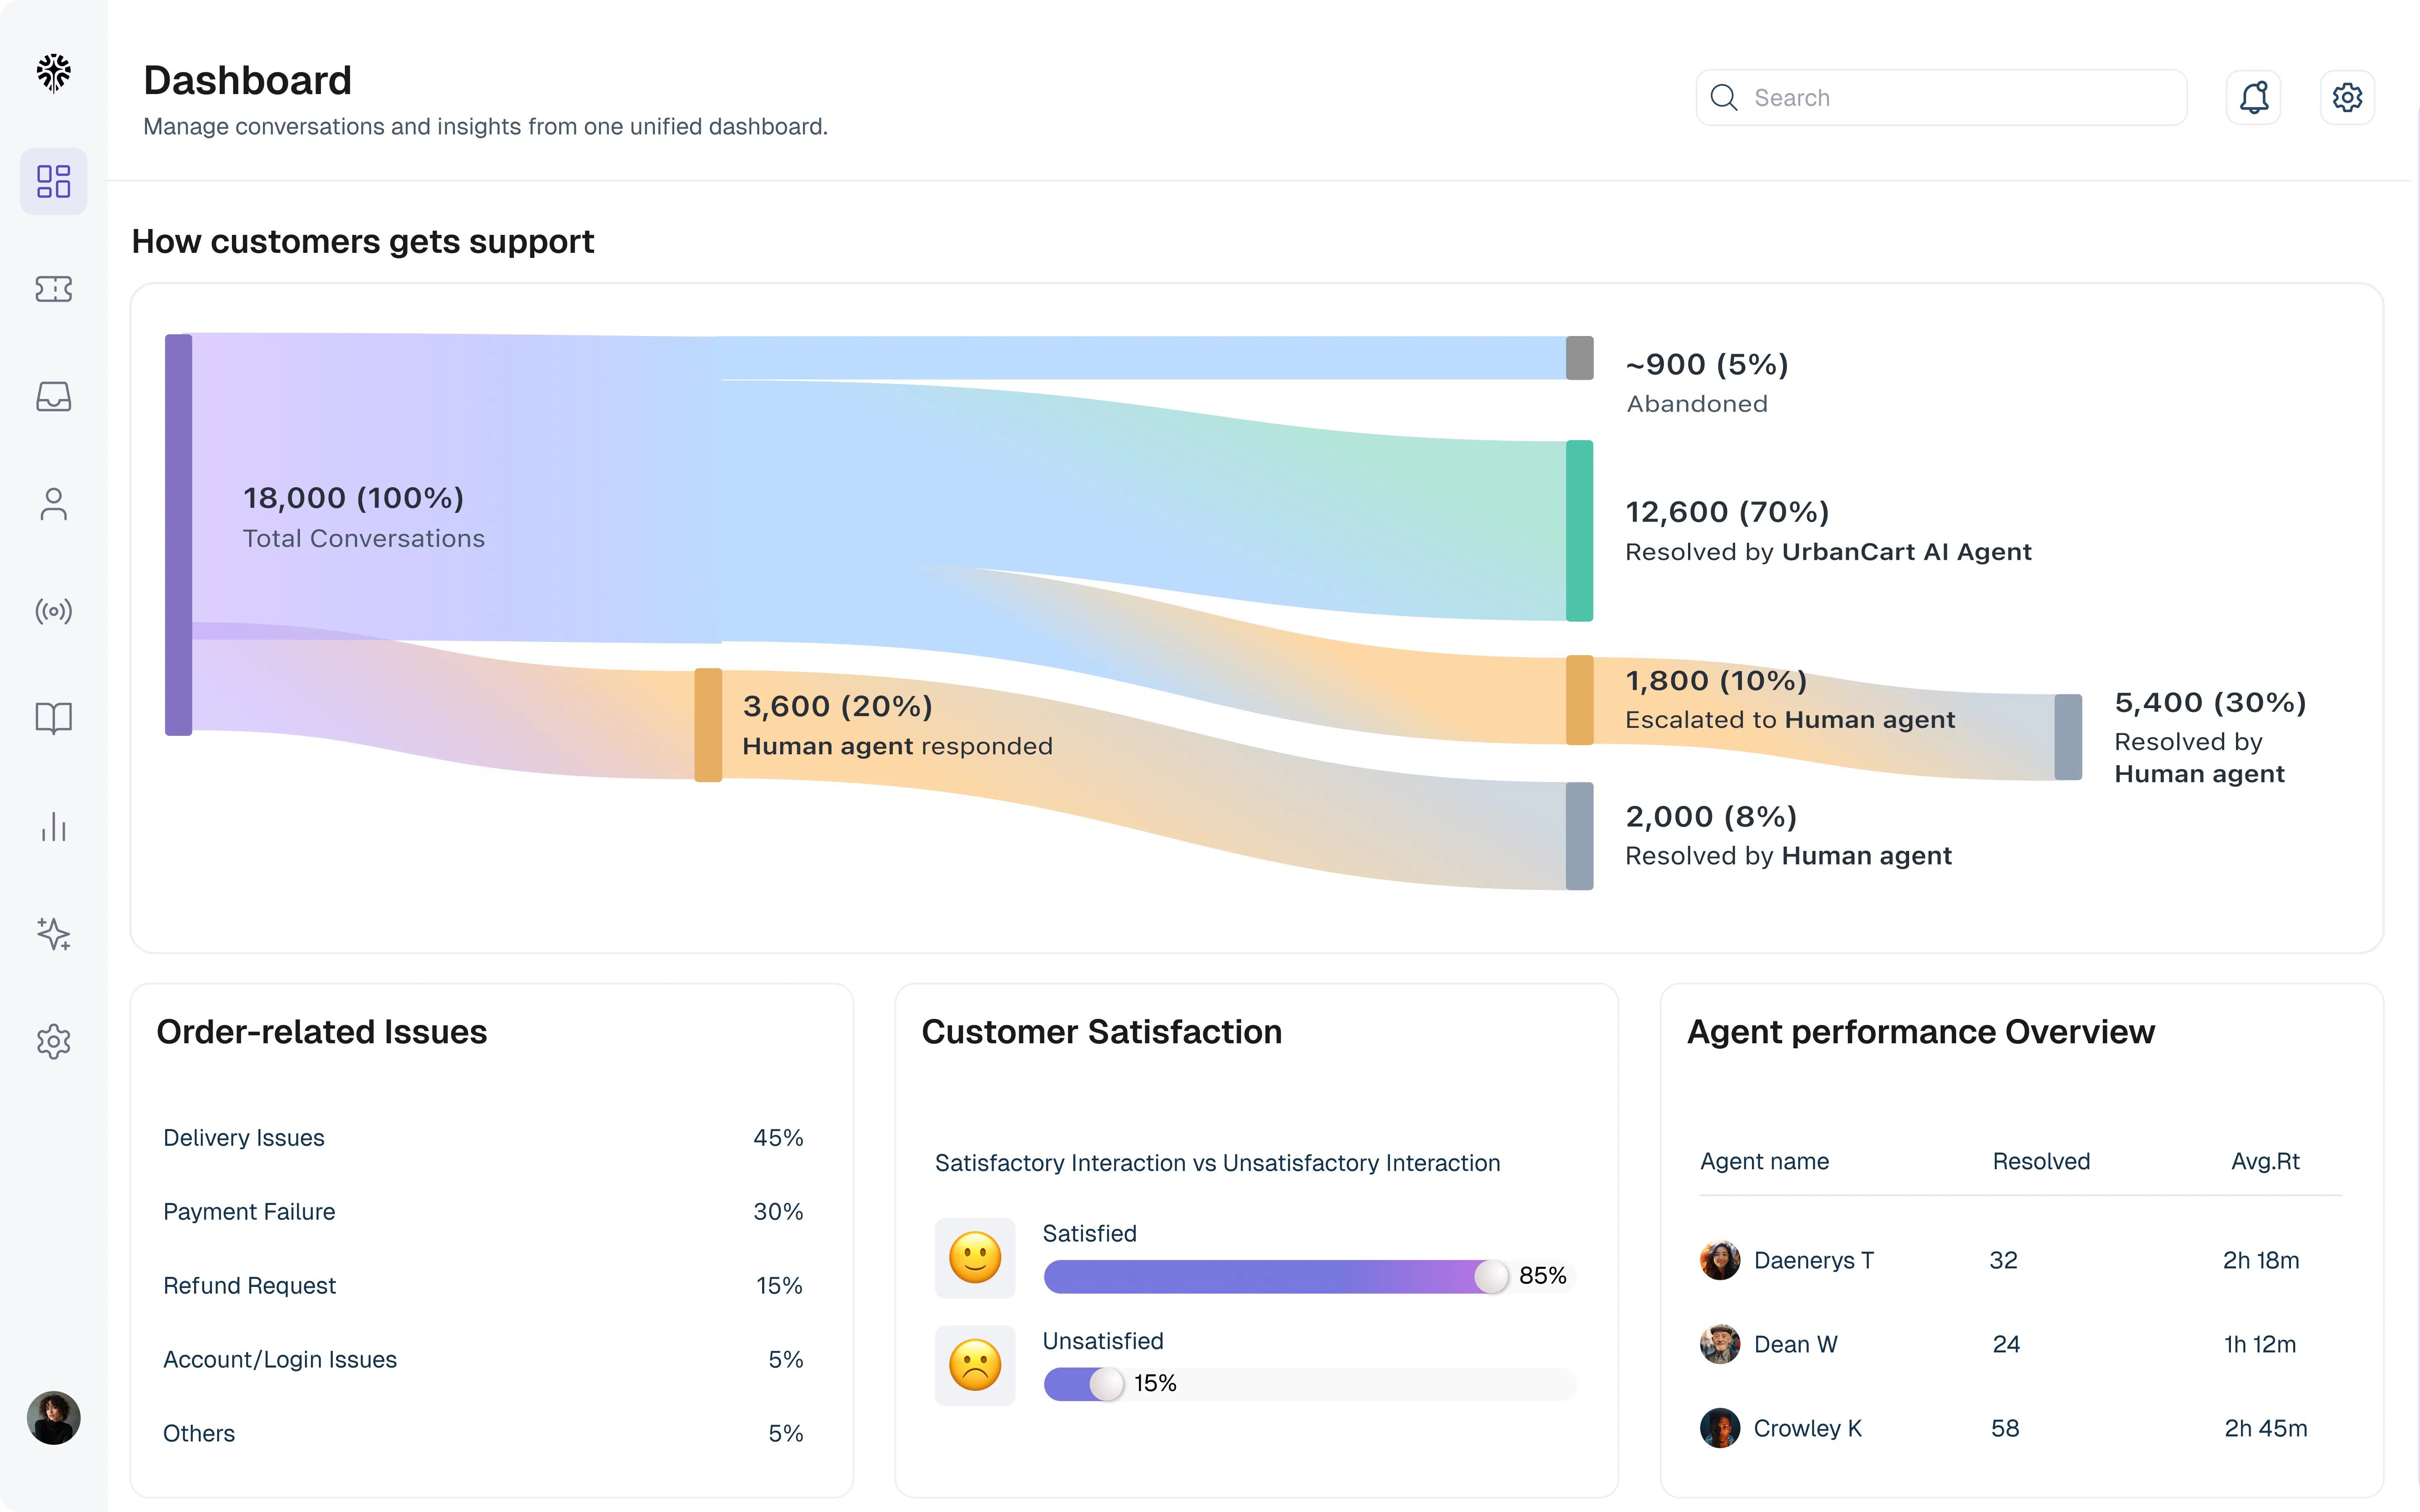The image size is (2420, 1512).
Task: Click Crowley K's avatar photo
Action: (x=1720, y=1428)
